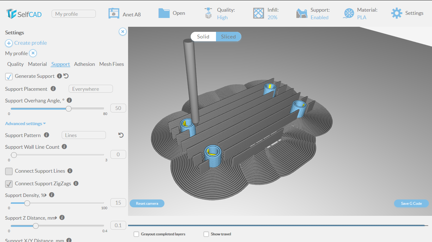This screenshot has width=432, height=242.
Task: Open Support Placement Everywhere dropdown
Action: click(91, 89)
